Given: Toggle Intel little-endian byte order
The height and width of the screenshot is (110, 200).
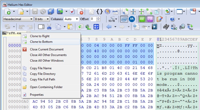Looking at the screenshot, I should click(x=124, y=19).
